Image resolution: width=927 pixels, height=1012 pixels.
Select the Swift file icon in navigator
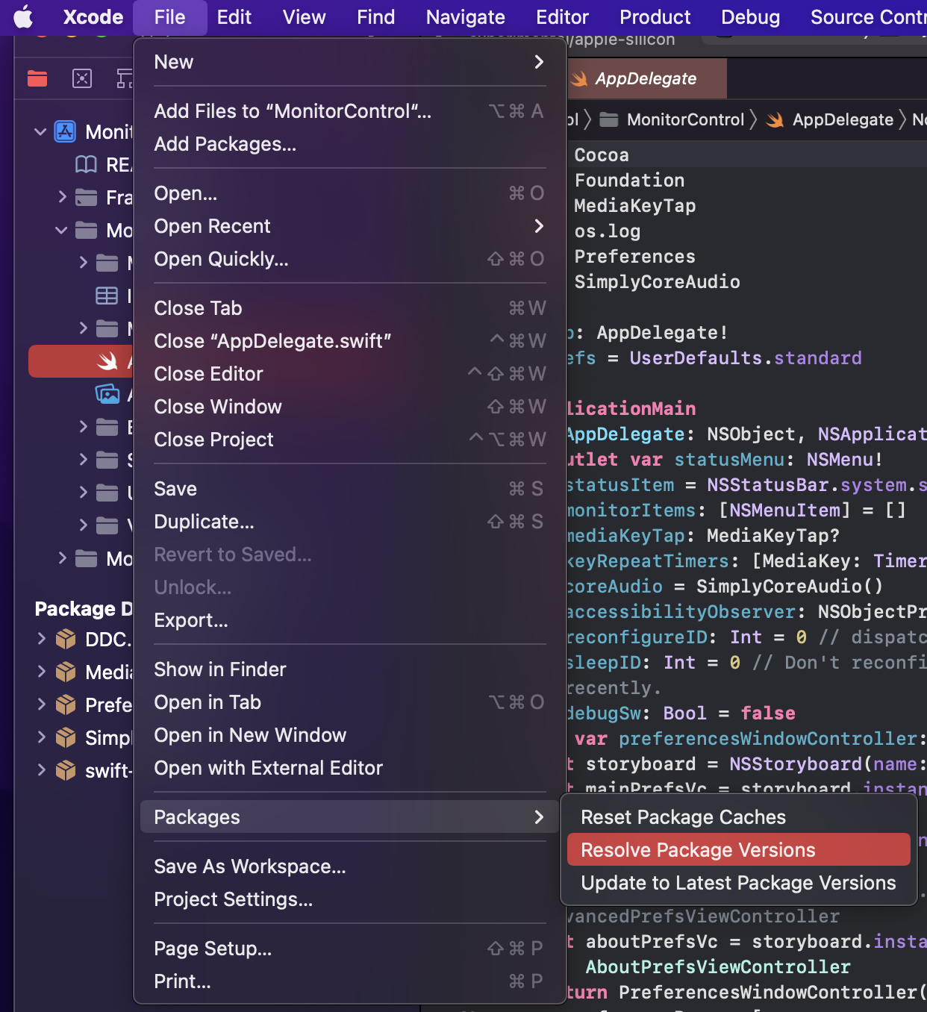107,361
